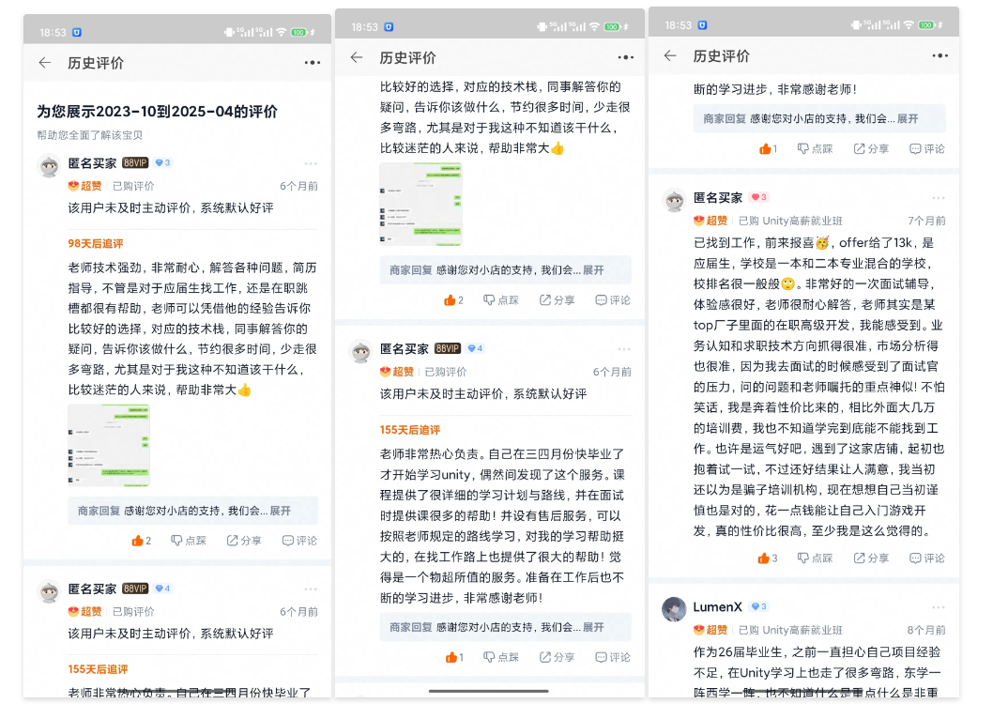Open Unity高薪就业班 link in LumenX's review
Image resolution: width=993 pixels, height=704 pixels.
(x=802, y=630)
